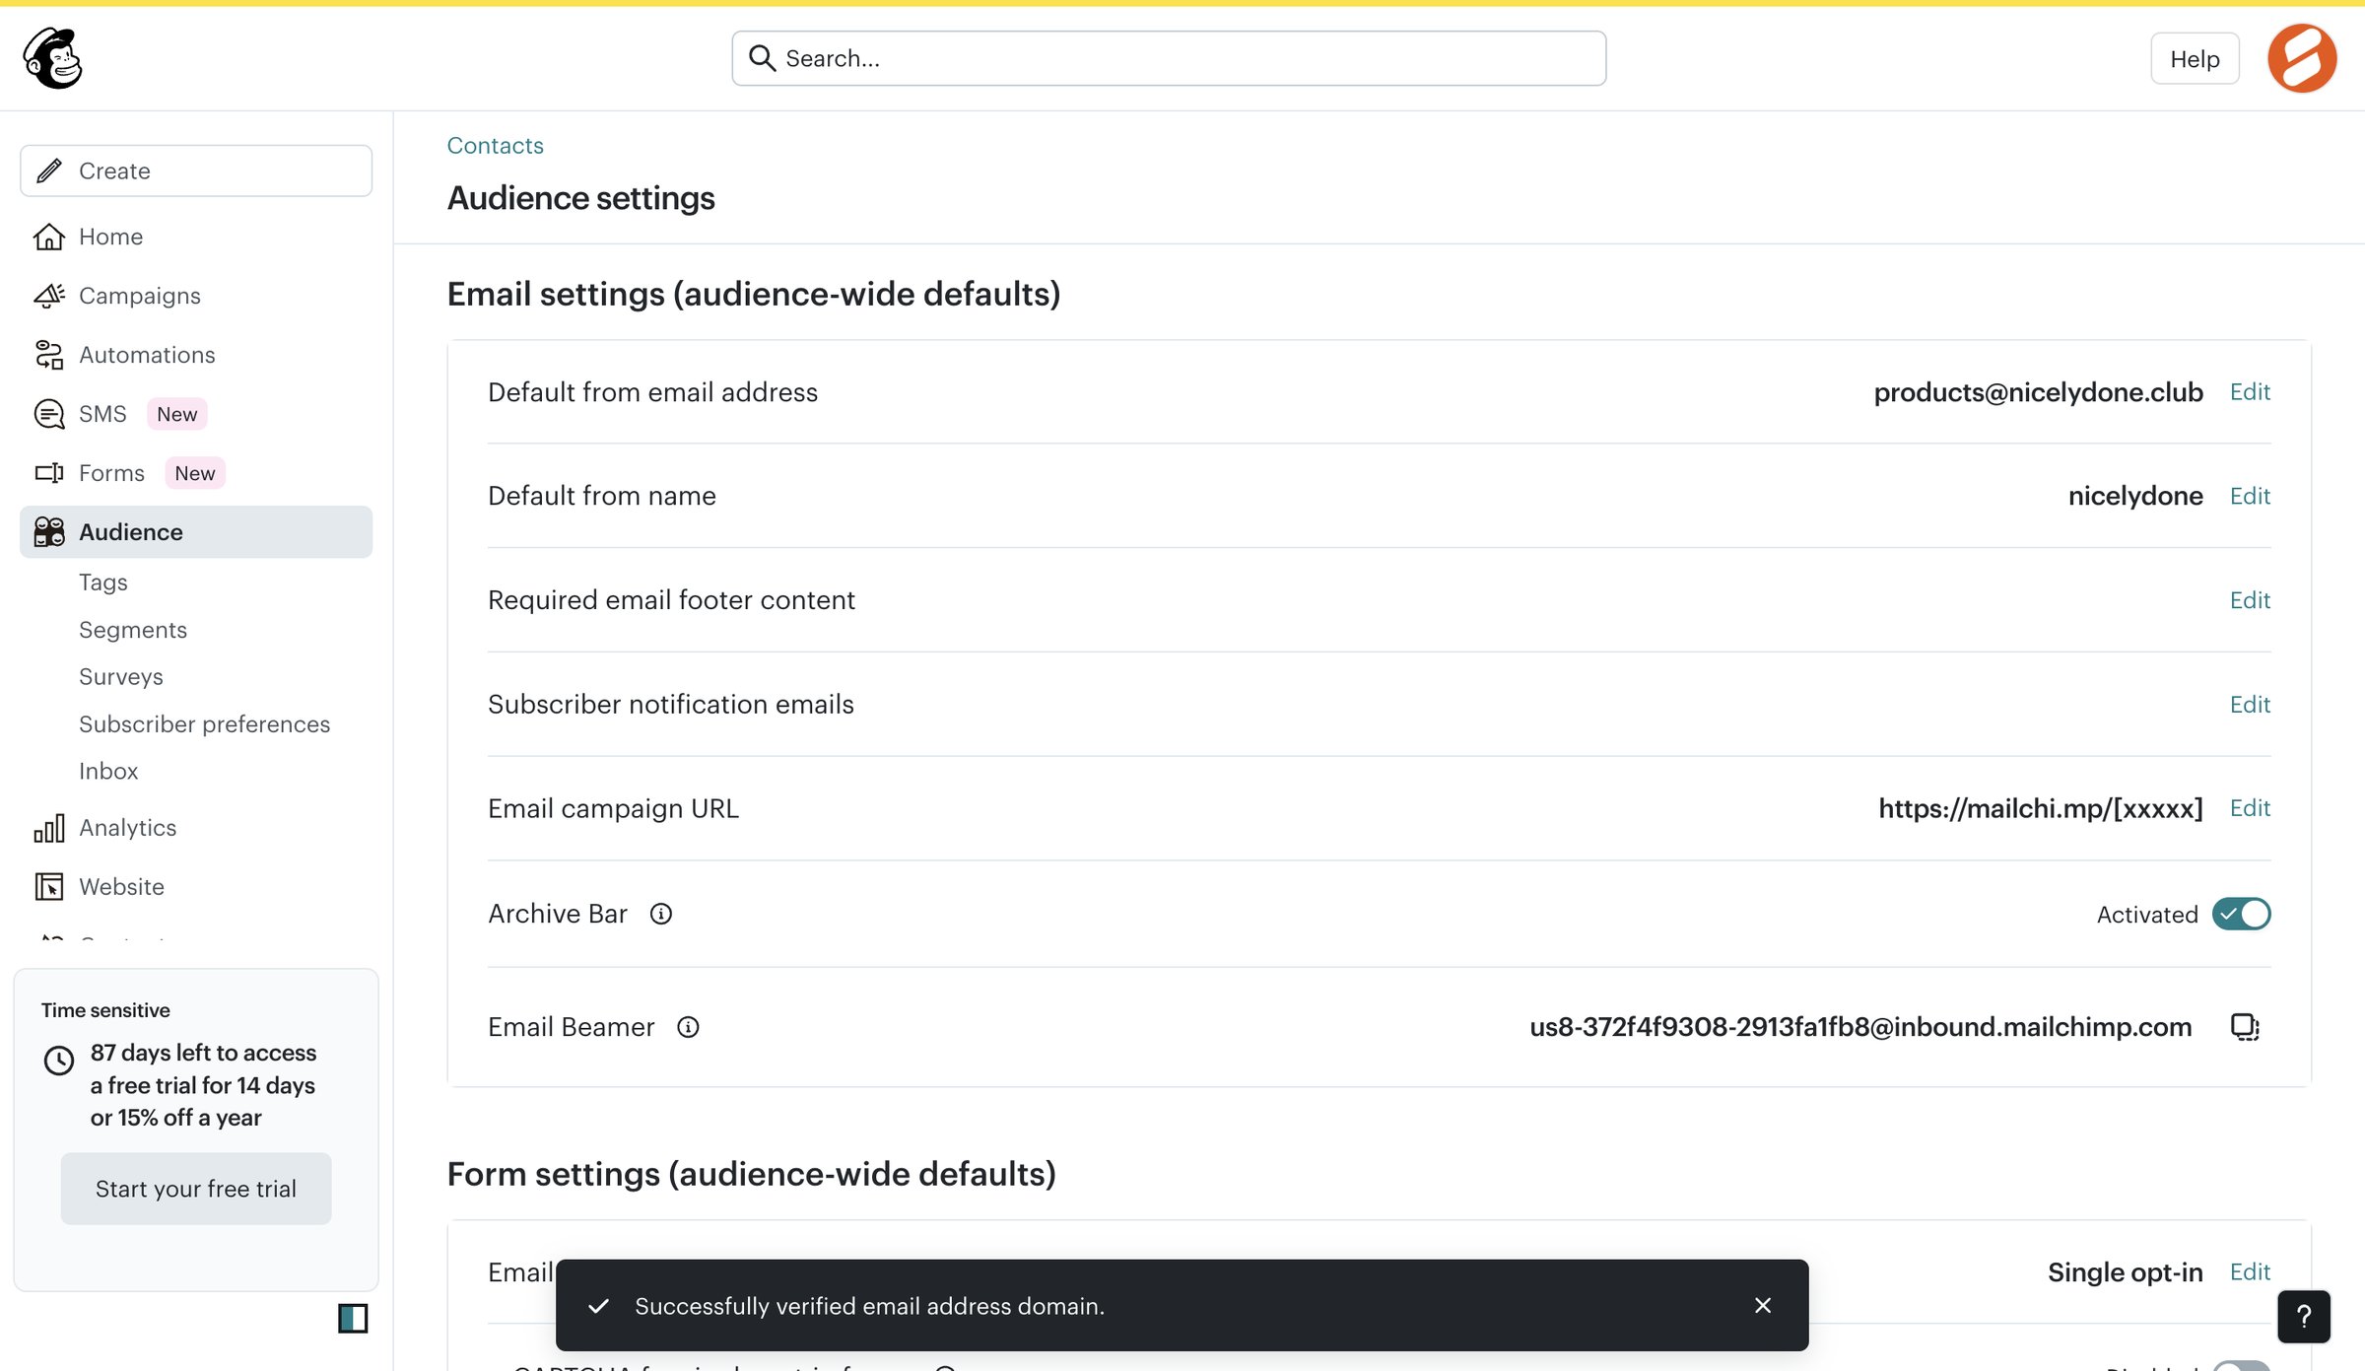2365x1371 pixels.
Task: Click the Campaigns megaphone icon
Action: click(49, 296)
